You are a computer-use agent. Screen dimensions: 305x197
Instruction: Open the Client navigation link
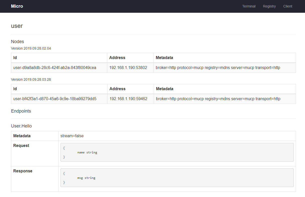tap(287, 6)
